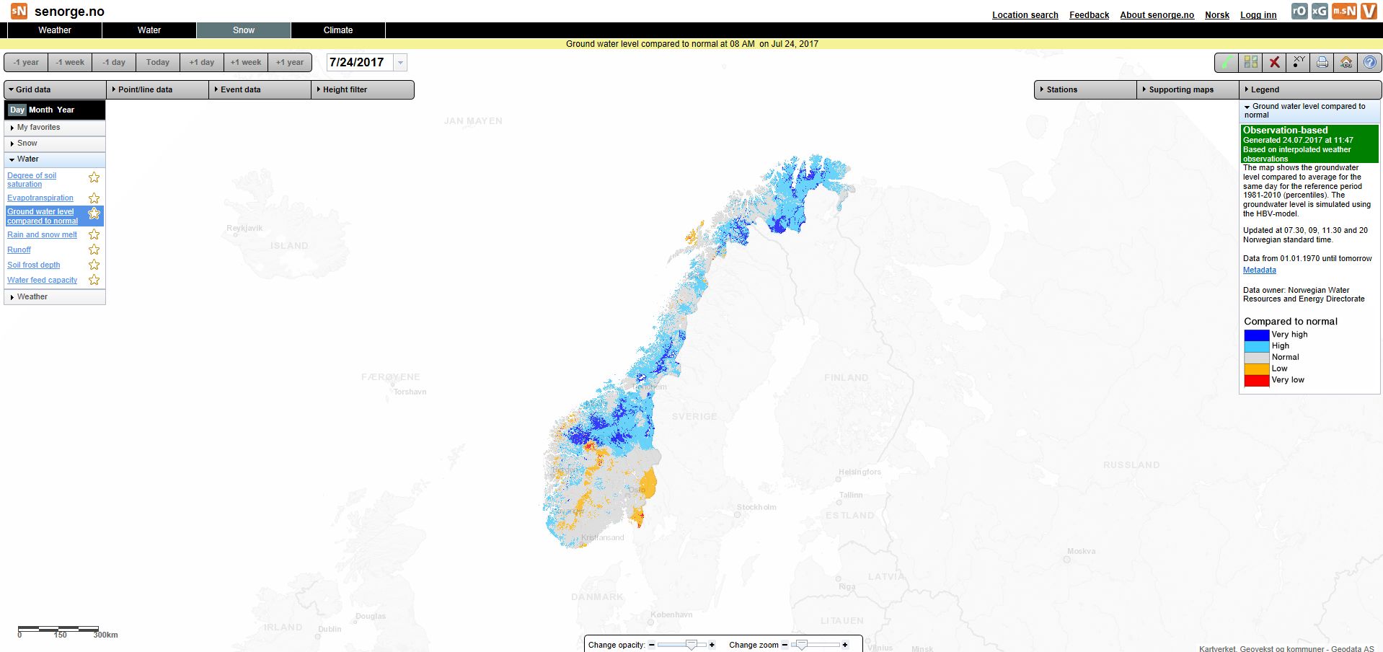Switch to the Climate tab
Viewport: 1383px width, 652px height.
point(337,30)
